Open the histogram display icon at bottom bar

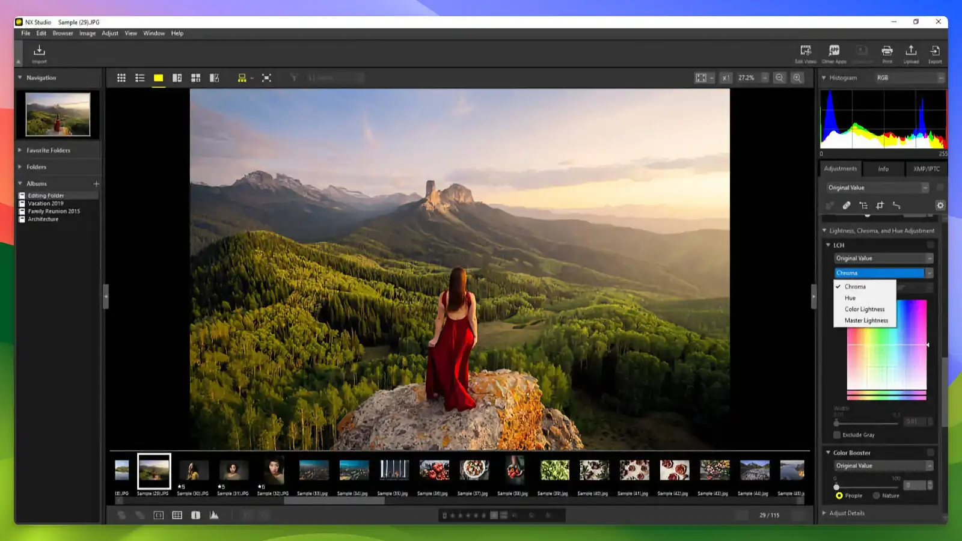(215, 515)
